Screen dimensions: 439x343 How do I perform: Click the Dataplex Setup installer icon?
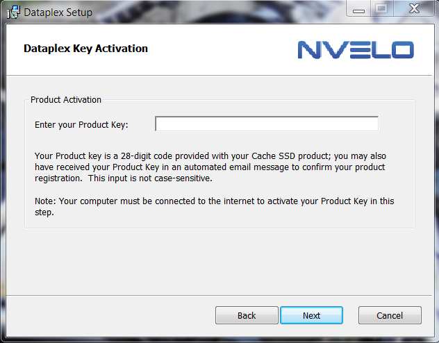[x=13, y=12]
